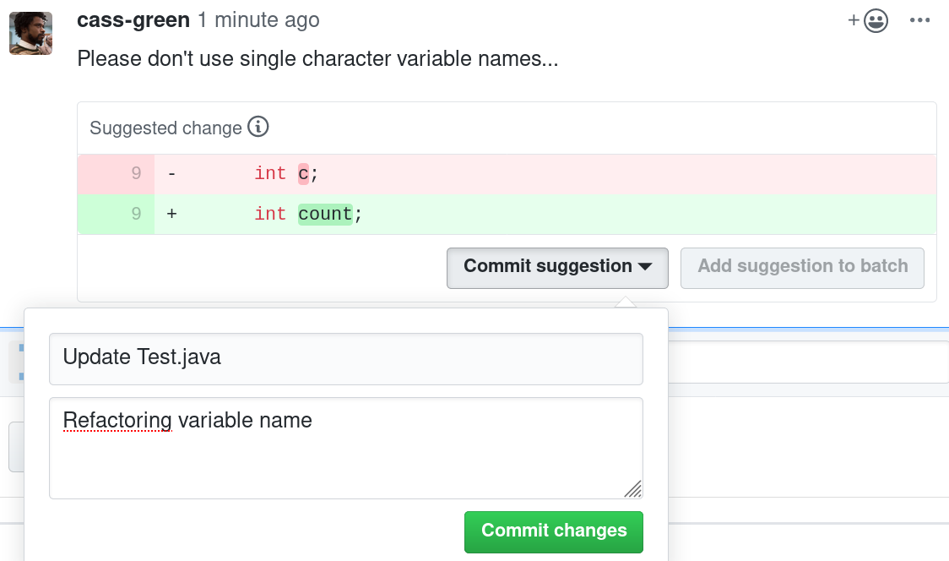Collapse the Commit suggestion dropdown
Viewport: 949px width, 561px height.
click(557, 267)
